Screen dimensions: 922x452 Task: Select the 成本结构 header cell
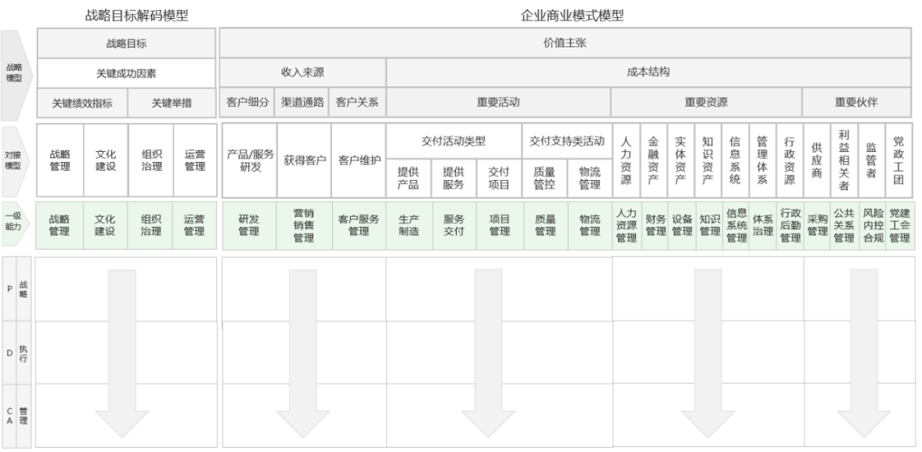[x=649, y=72]
